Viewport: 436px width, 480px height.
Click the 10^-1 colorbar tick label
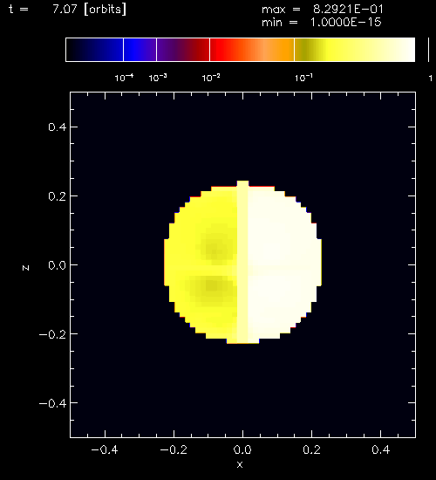303,78
